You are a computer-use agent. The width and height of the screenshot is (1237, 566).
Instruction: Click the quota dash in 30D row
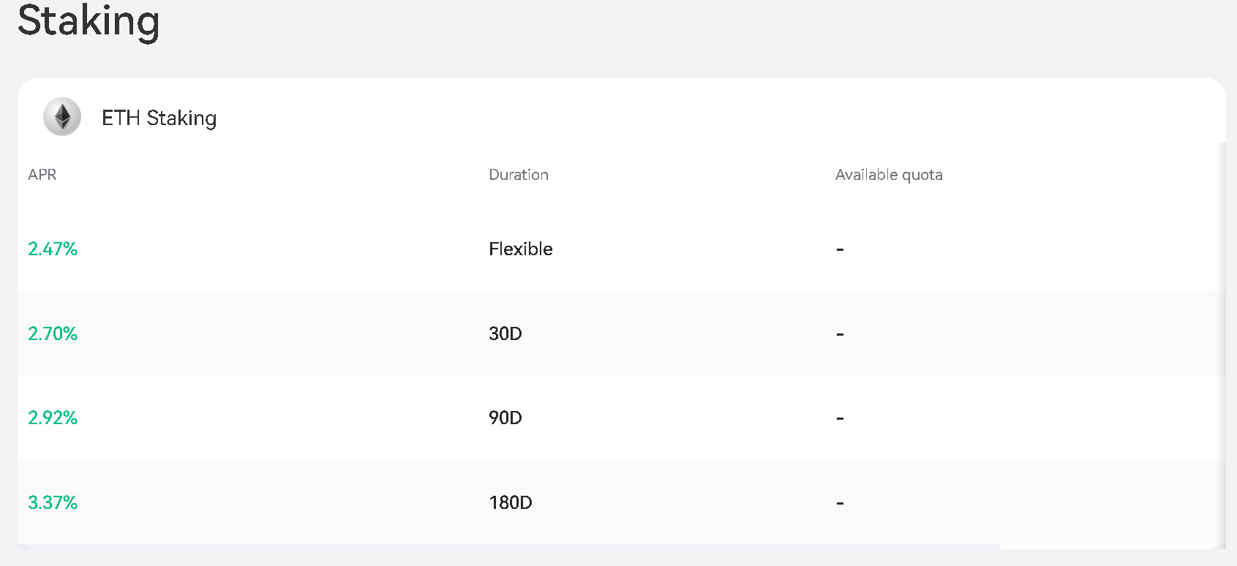point(840,334)
